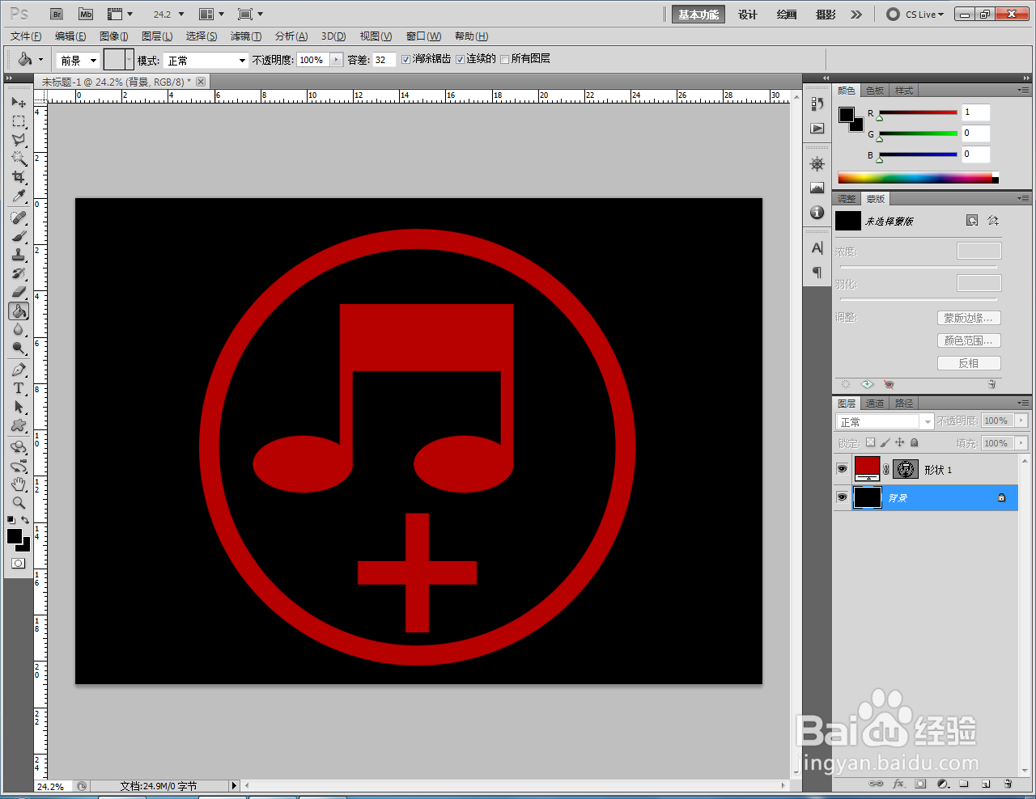
Task: Expand more workspaces with the double chevron
Action: [856, 15]
